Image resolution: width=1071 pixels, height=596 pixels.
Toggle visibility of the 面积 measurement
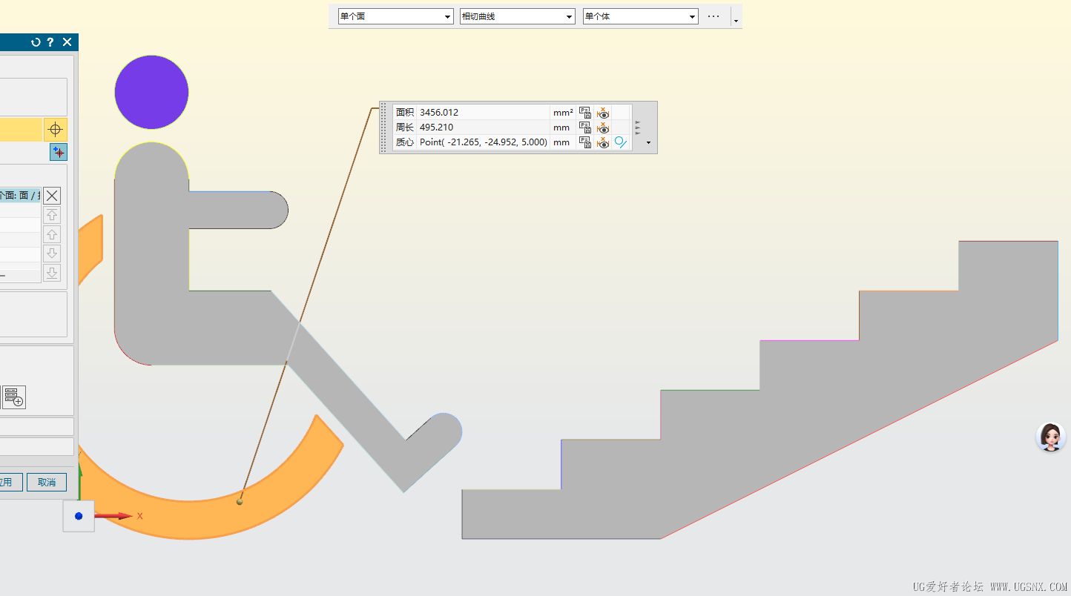coord(603,113)
